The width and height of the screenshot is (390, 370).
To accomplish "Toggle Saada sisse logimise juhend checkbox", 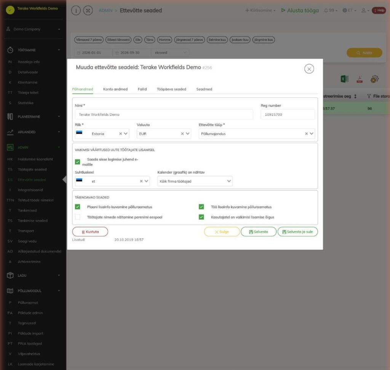I will pyautogui.click(x=78, y=162).
